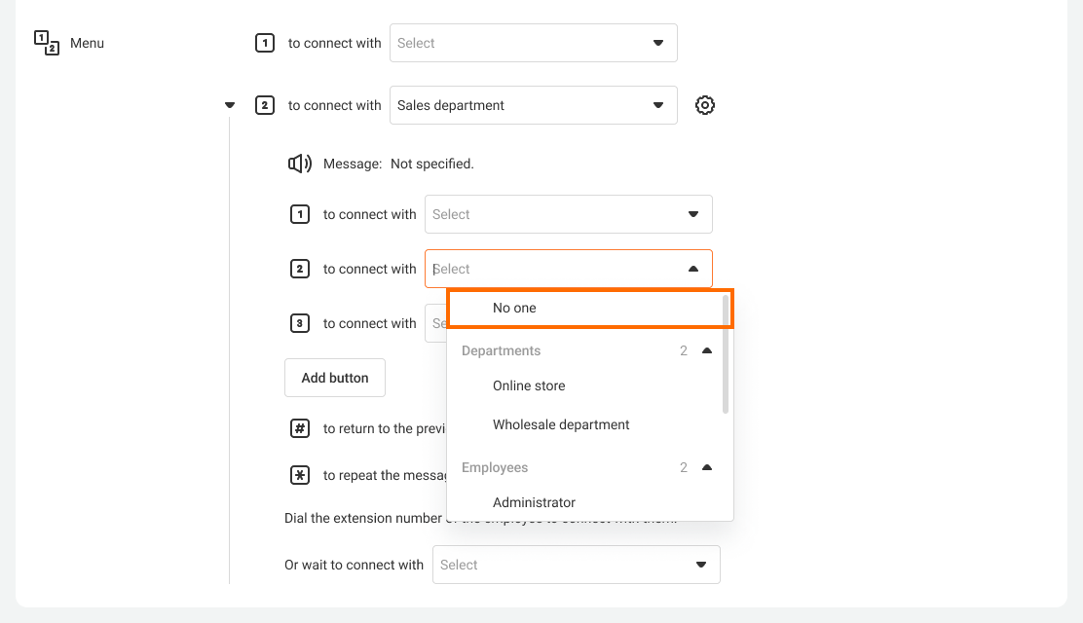Select Administrator employee
1083x623 pixels.
tap(534, 502)
